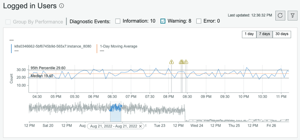Select the 95th Percentile 29.60 label
300x140 pixels.
coord(48,68)
